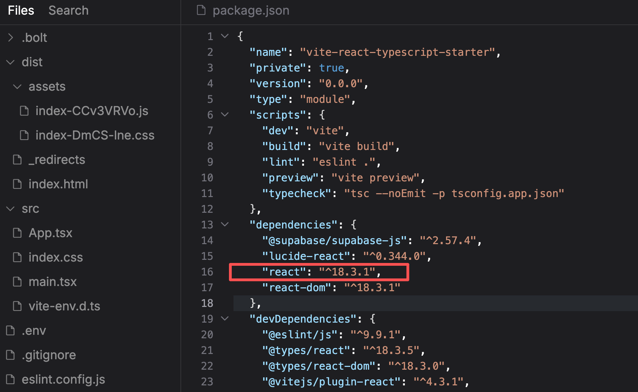Fold the dependencies block on line 13

(x=225, y=224)
